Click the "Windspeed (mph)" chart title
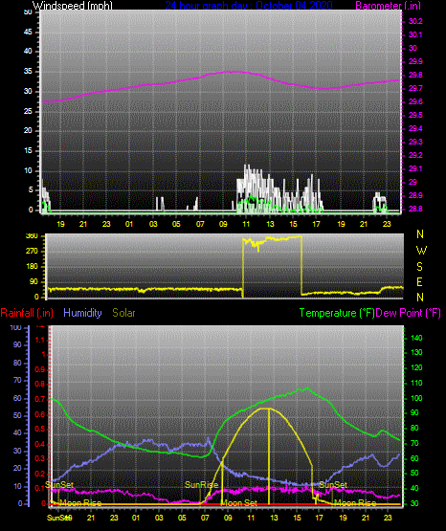Screen dimensions: 446x531 73,6
